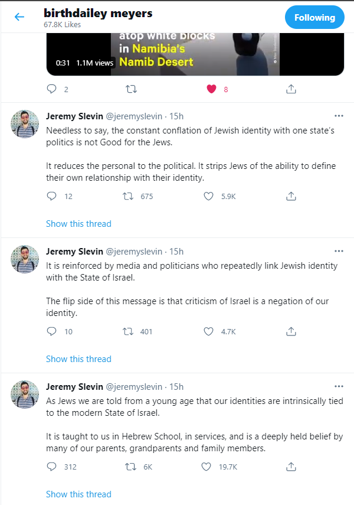Share the tweet with 401 retweets
This screenshot has width=354, height=505.
(x=291, y=331)
